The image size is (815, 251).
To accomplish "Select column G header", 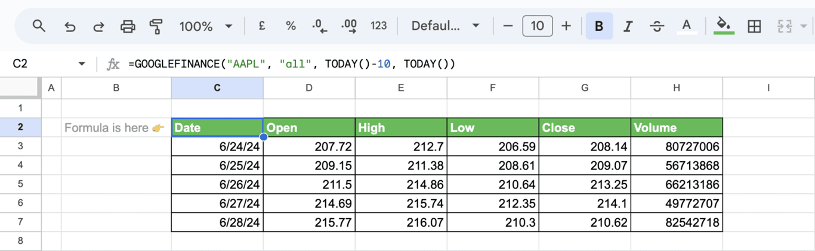I will coord(585,88).
